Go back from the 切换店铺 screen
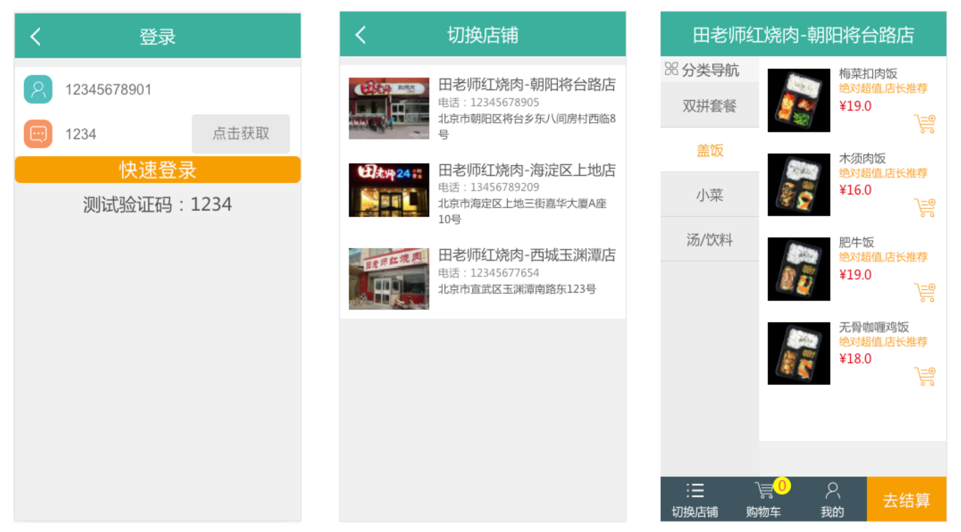 coord(360,35)
